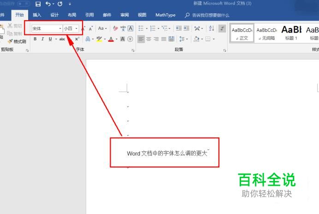The width and height of the screenshot is (319, 214).
Task: Click the 复制 (Copy) button
Action: (x=14, y=34)
